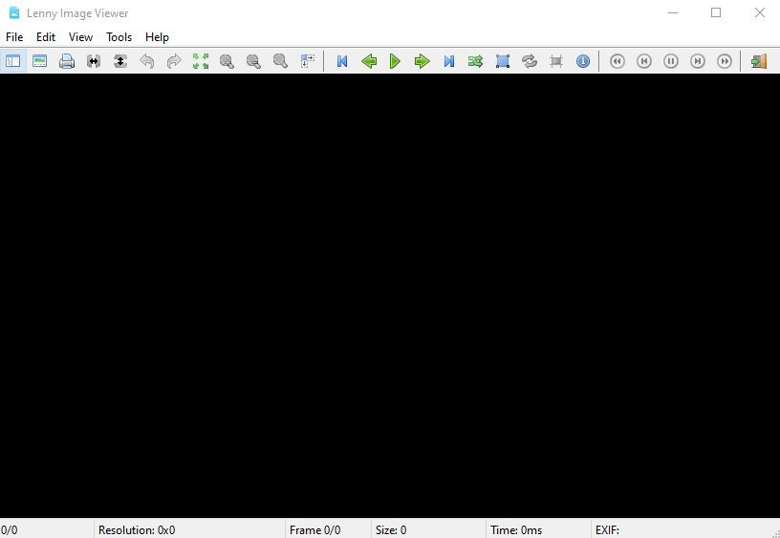Screen dimensions: 780x538
Task: Go to next image with green right arrow
Action: 422,61
